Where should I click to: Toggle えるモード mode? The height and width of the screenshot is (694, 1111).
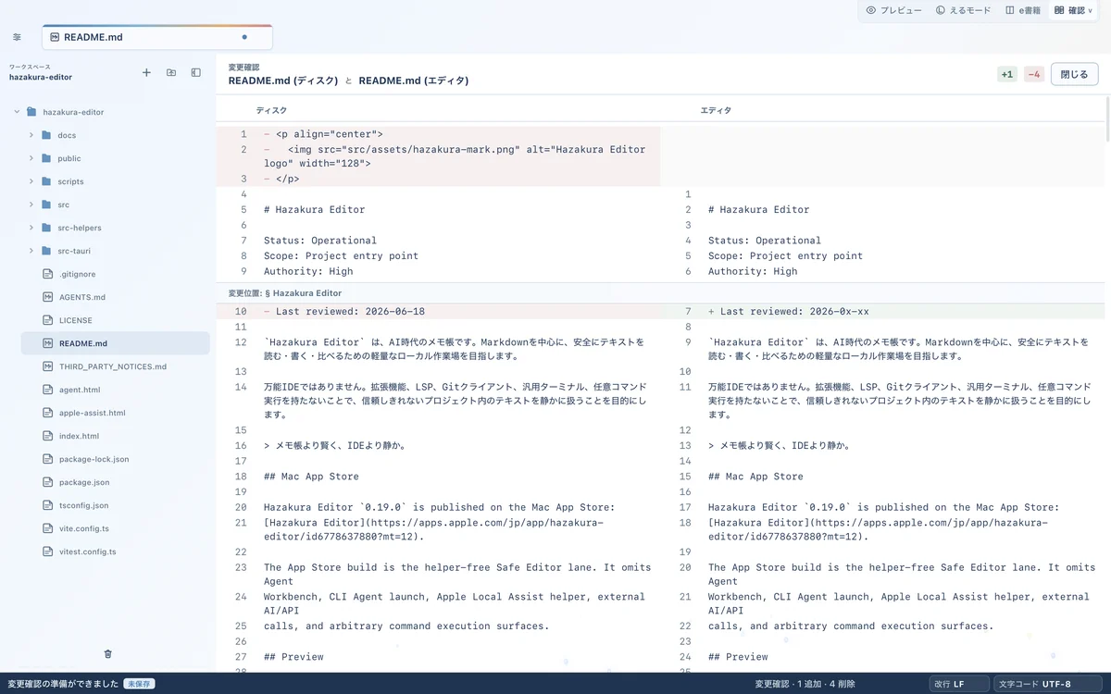tap(963, 10)
